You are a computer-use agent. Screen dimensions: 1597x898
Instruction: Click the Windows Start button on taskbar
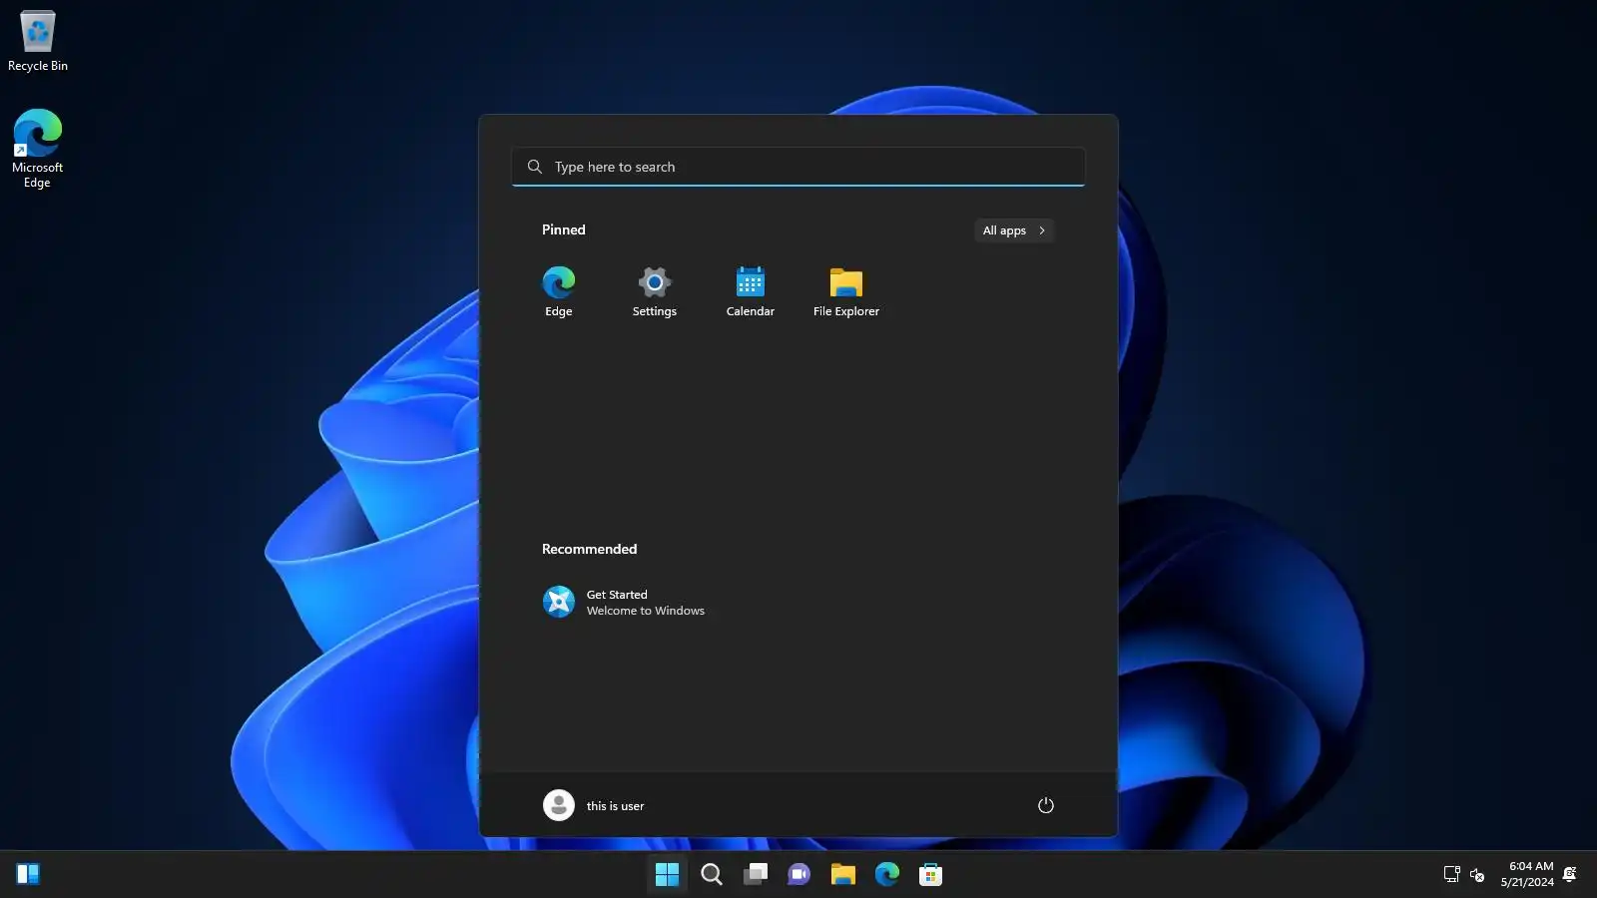[667, 875]
